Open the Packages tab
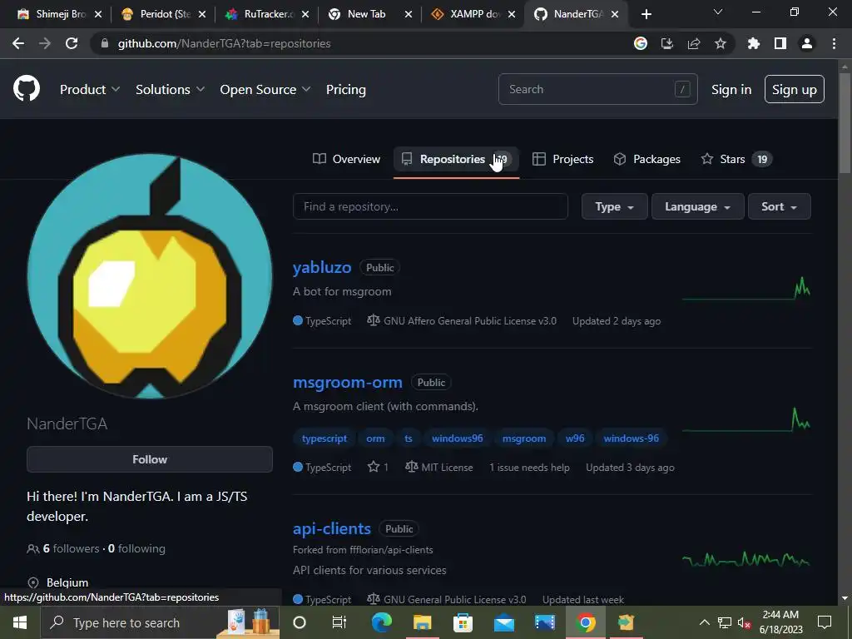852x639 pixels. tap(646, 159)
